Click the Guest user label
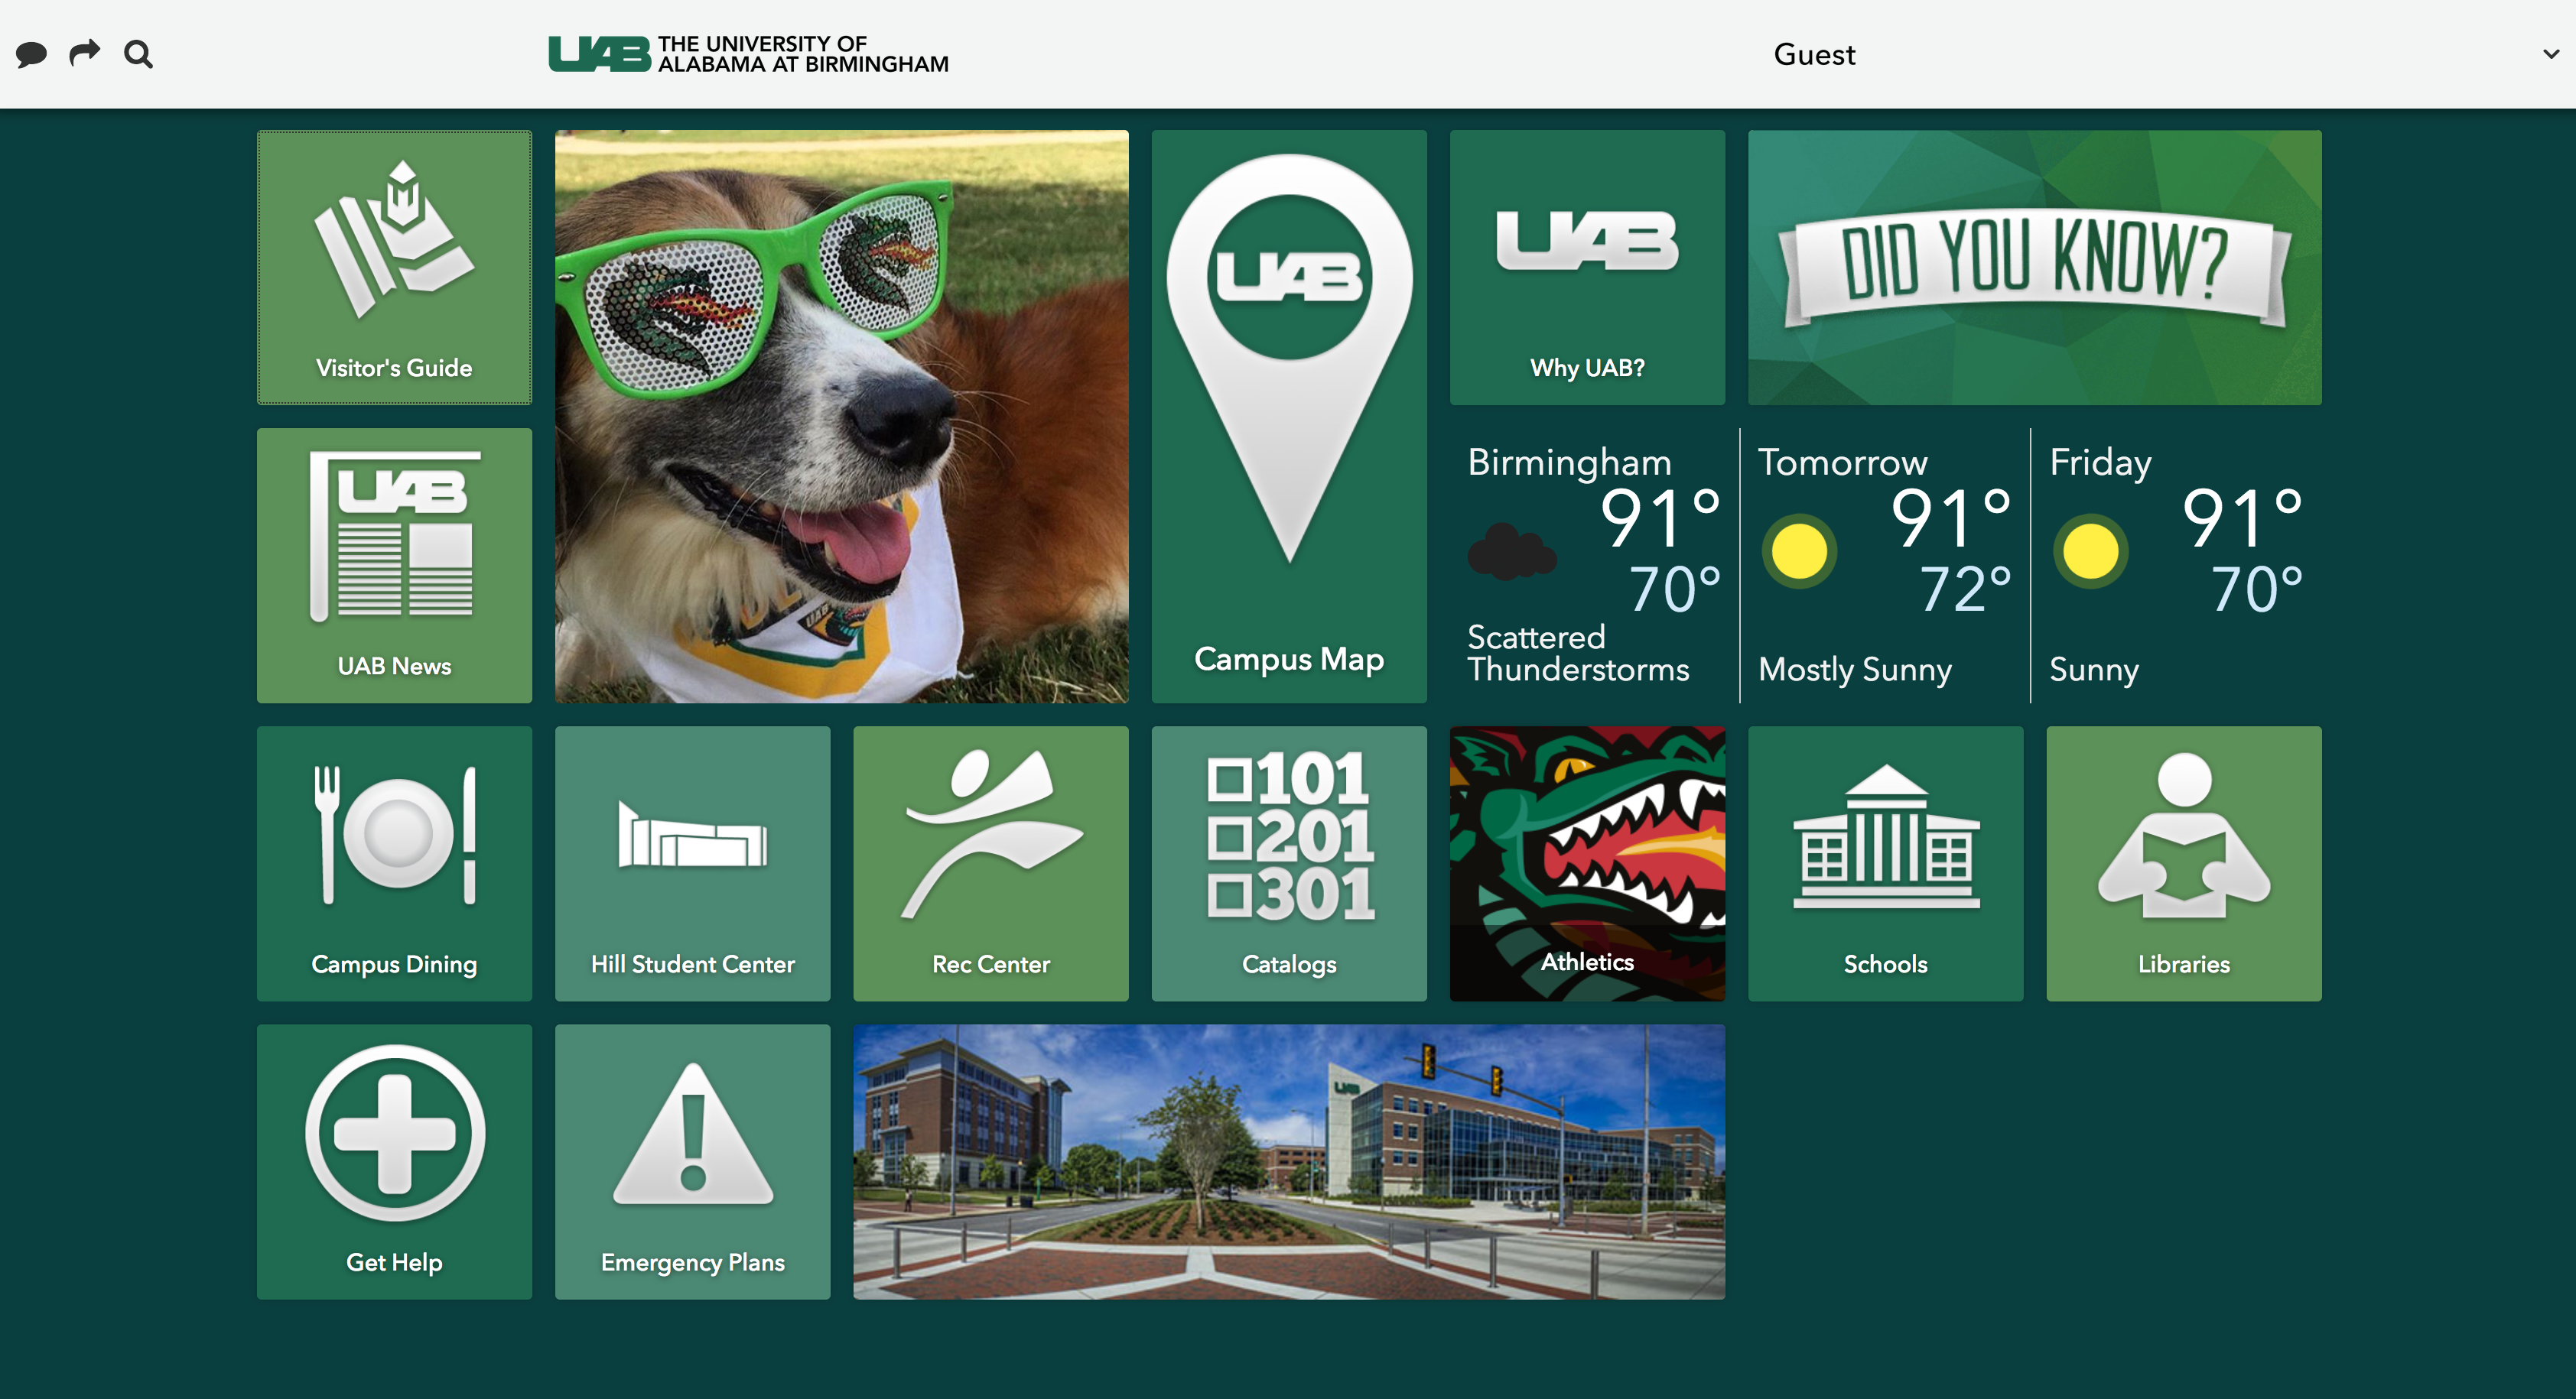The width and height of the screenshot is (2576, 1399). click(1814, 54)
